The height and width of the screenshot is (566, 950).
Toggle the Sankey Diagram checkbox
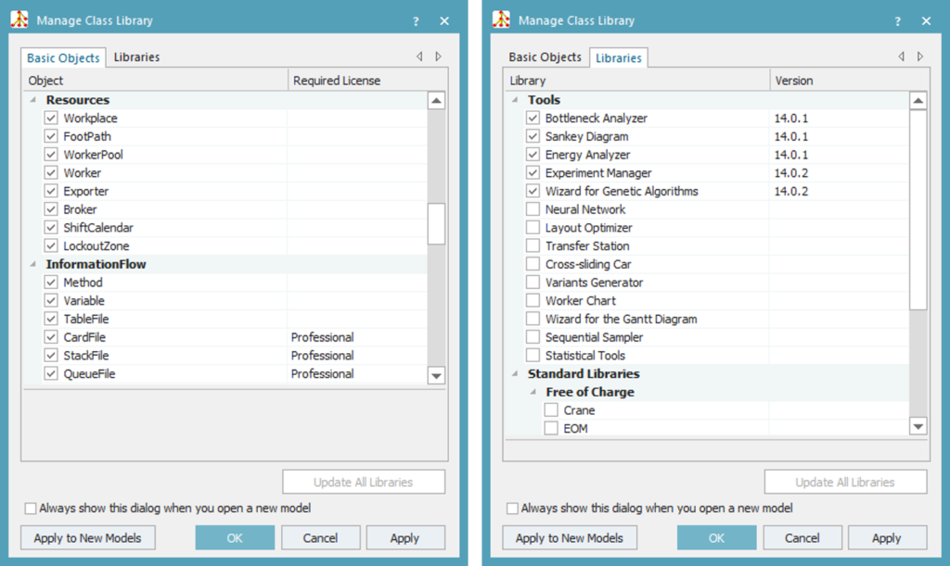[x=533, y=136]
